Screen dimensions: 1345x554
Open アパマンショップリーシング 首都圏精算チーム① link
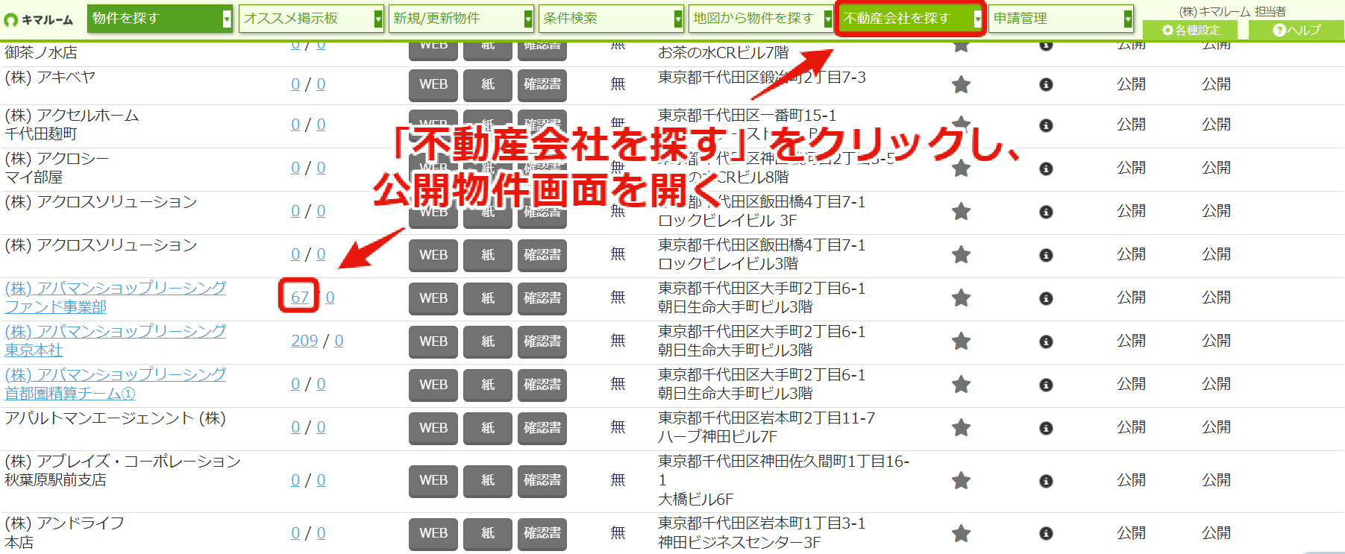pos(116,384)
